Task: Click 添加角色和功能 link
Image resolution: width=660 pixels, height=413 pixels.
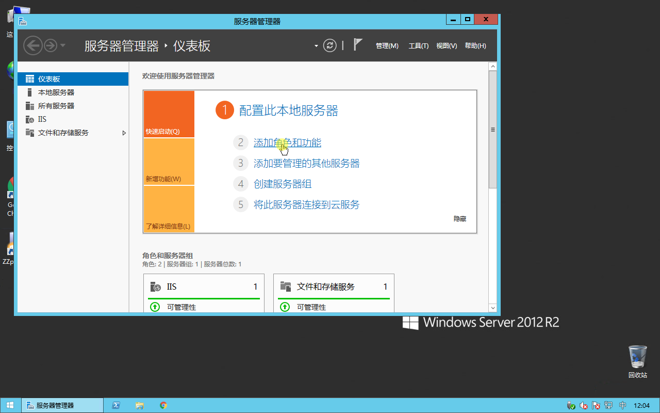Action: 287,143
